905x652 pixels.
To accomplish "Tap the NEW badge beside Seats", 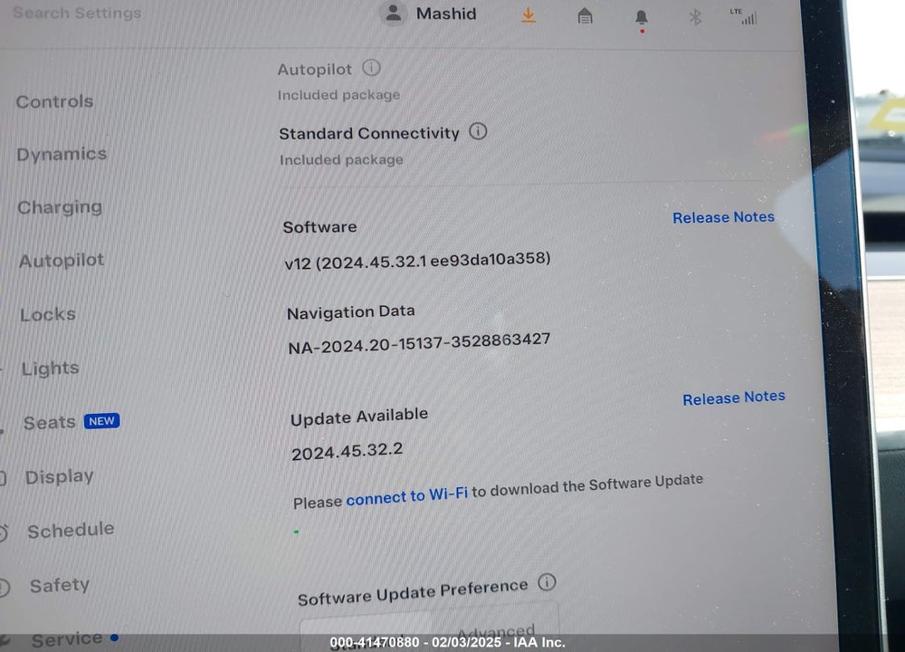I will [x=101, y=421].
